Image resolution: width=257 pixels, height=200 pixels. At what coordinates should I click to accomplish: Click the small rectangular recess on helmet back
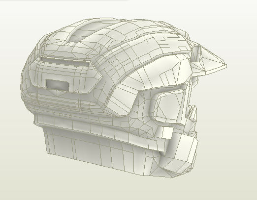pyautogui.click(x=58, y=85)
